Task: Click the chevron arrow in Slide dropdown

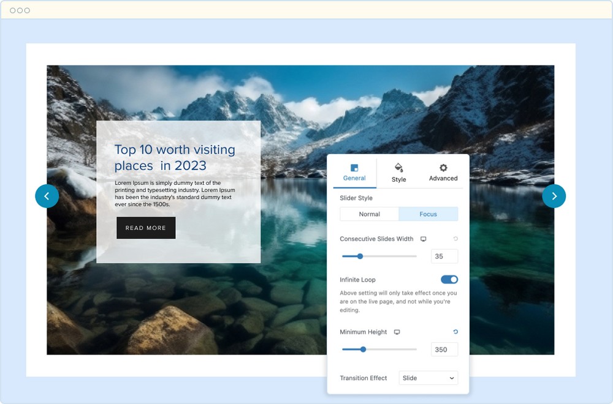Action: (x=452, y=378)
